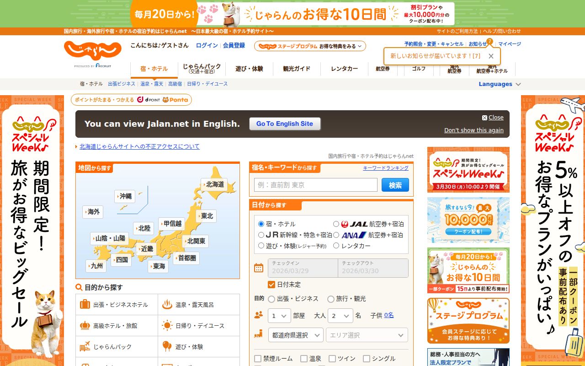The image size is (585, 366).
Task: Open the じゃらんパック navigation tab
Action: [x=202, y=69]
